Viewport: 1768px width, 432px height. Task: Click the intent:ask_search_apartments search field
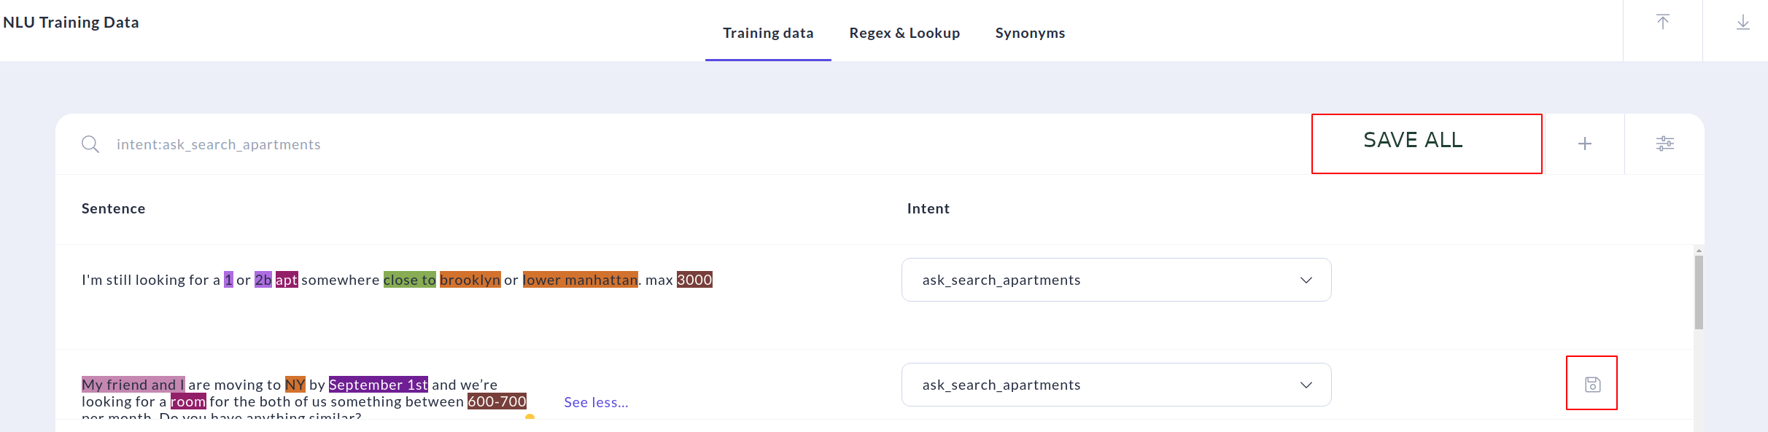click(219, 144)
